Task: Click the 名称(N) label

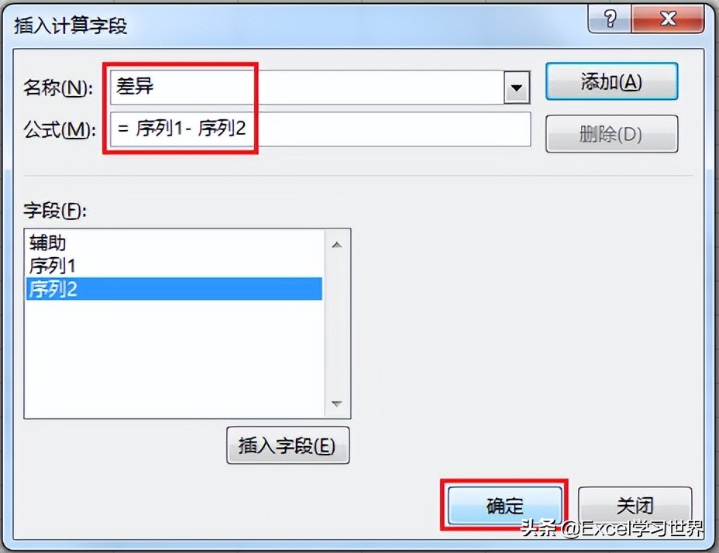Action: 58,87
